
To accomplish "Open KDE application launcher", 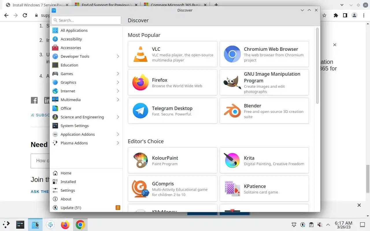I will [x=6, y=224].
